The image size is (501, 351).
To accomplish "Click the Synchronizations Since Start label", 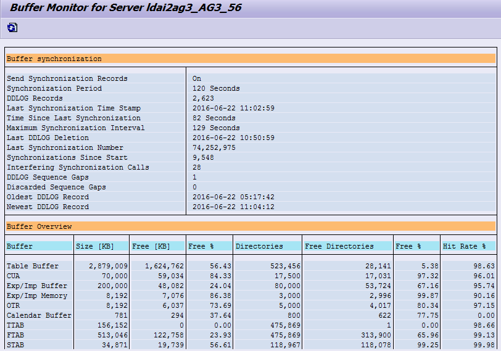I will [67, 158].
